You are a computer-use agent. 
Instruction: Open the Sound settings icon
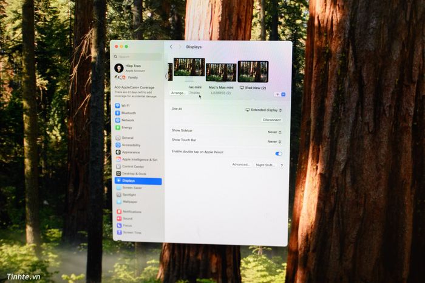119,219
